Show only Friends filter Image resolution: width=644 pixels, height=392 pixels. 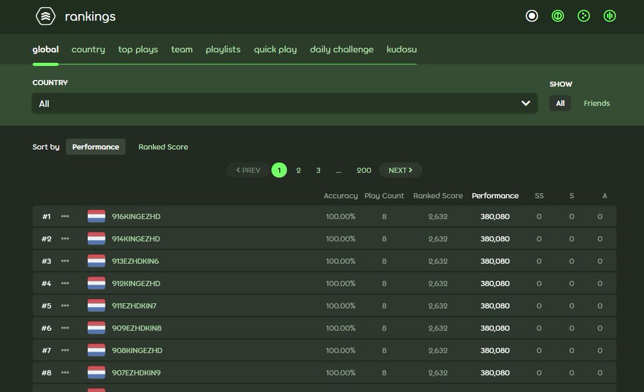pyautogui.click(x=597, y=103)
